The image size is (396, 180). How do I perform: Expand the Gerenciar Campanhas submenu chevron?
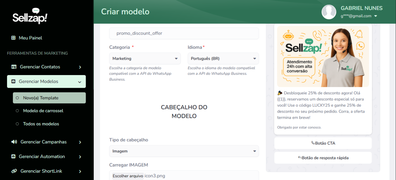coord(80,142)
